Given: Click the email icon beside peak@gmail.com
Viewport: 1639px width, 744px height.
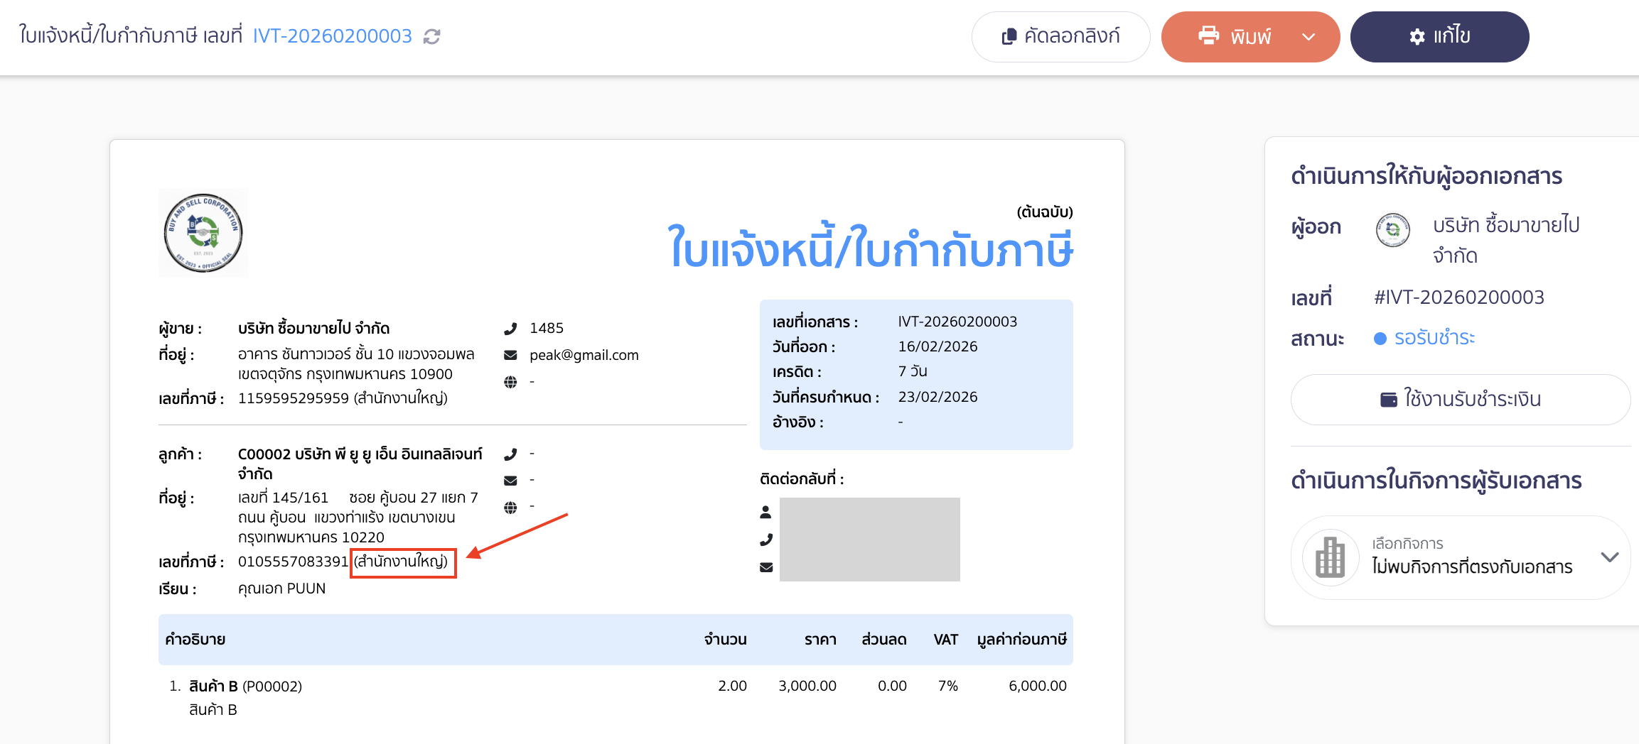Looking at the screenshot, I should point(510,355).
